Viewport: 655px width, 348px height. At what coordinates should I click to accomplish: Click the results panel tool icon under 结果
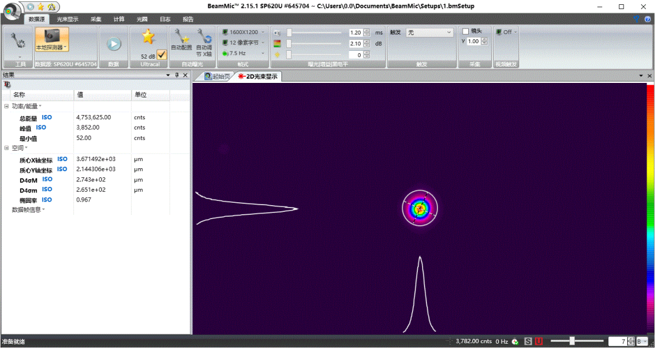7,84
